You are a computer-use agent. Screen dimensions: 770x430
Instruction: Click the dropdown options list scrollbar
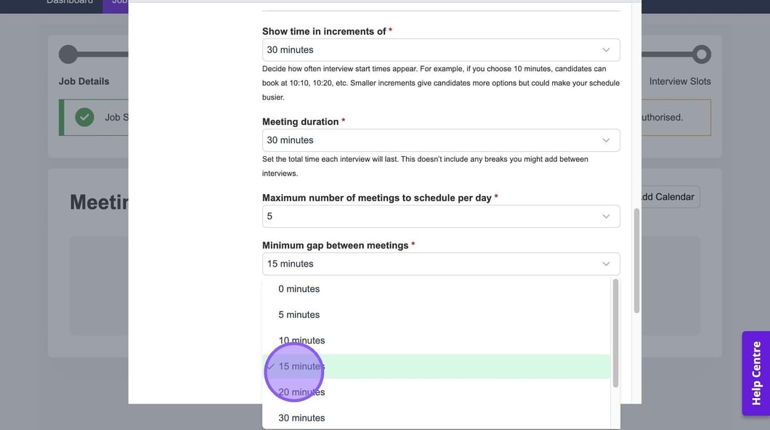click(x=616, y=333)
